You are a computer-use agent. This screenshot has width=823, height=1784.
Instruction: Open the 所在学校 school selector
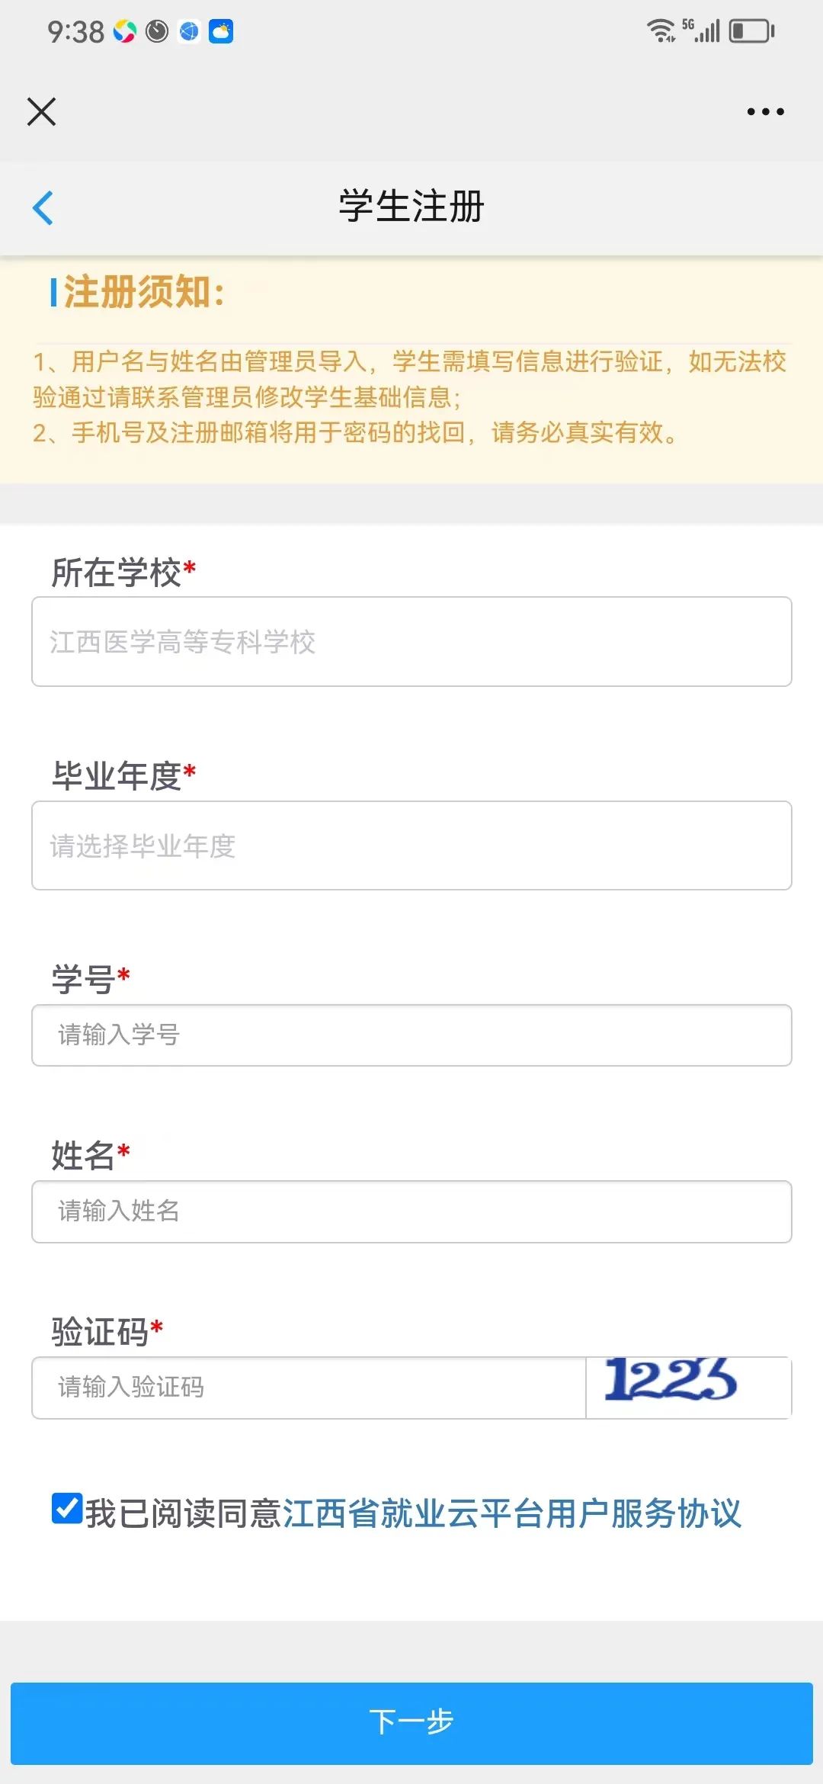click(x=411, y=641)
